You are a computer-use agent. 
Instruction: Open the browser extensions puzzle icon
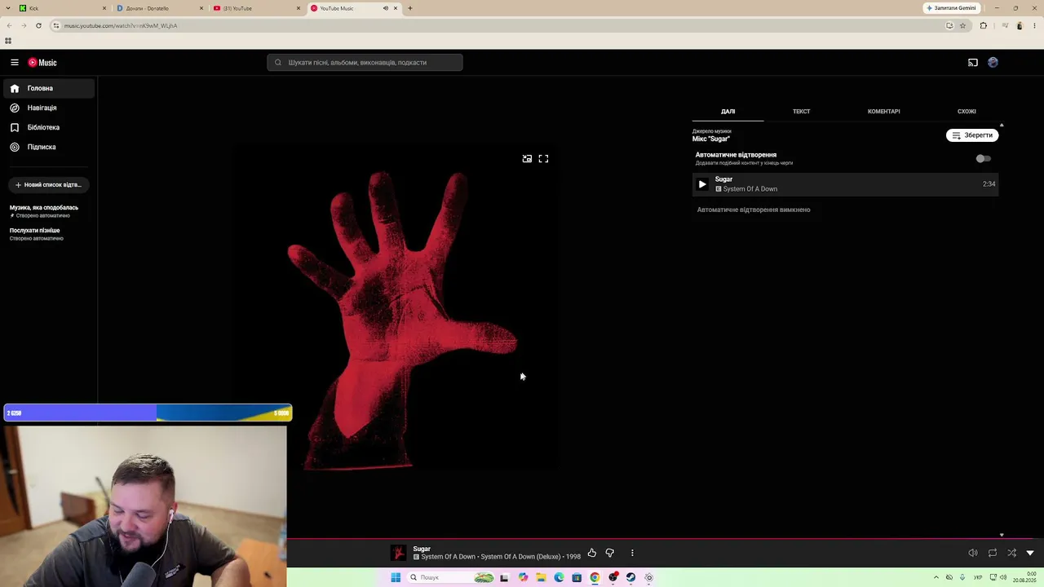[x=983, y=25]
